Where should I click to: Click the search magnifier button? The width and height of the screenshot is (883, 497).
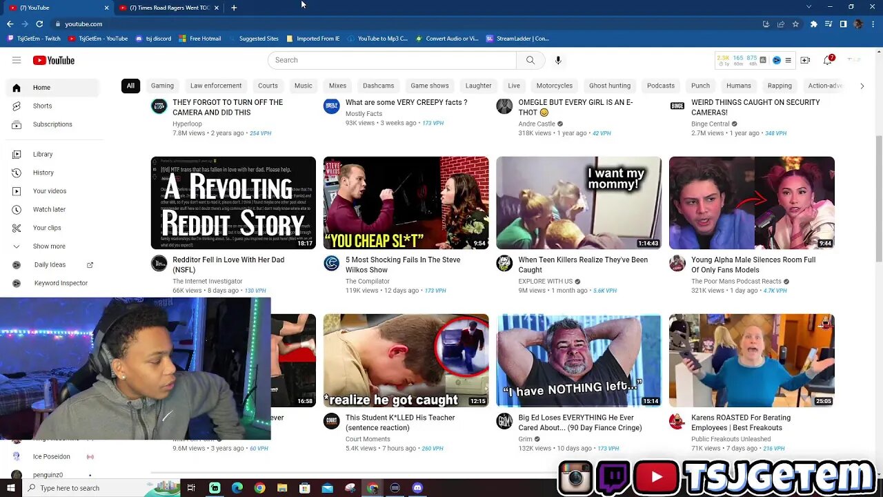[530, 60]
